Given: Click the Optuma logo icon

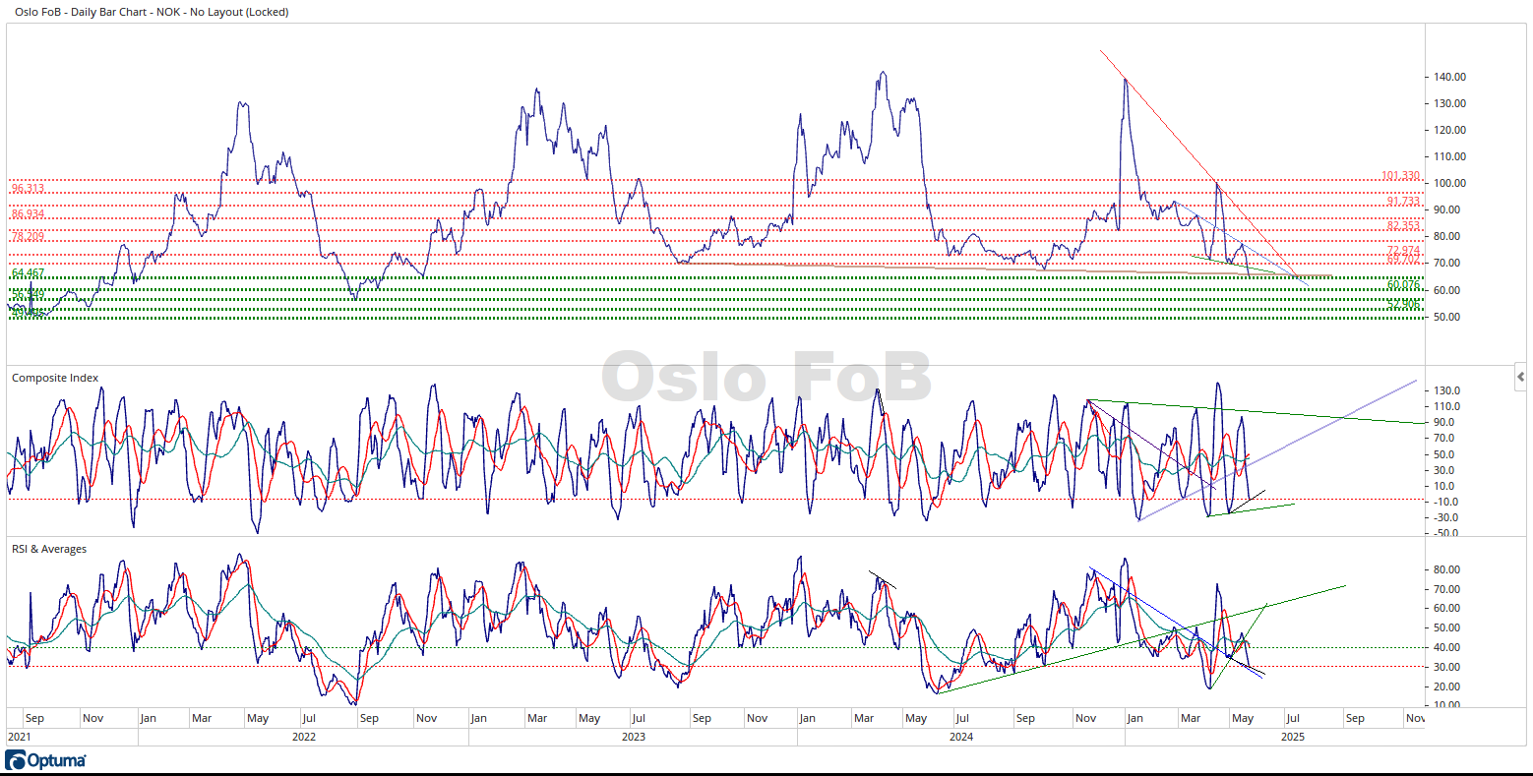Looking at the screenshot, I should (x=16, y=760).
